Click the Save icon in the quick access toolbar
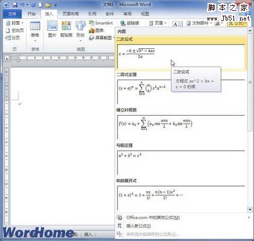The image size is (254, 241). click(x=14, y=5)
